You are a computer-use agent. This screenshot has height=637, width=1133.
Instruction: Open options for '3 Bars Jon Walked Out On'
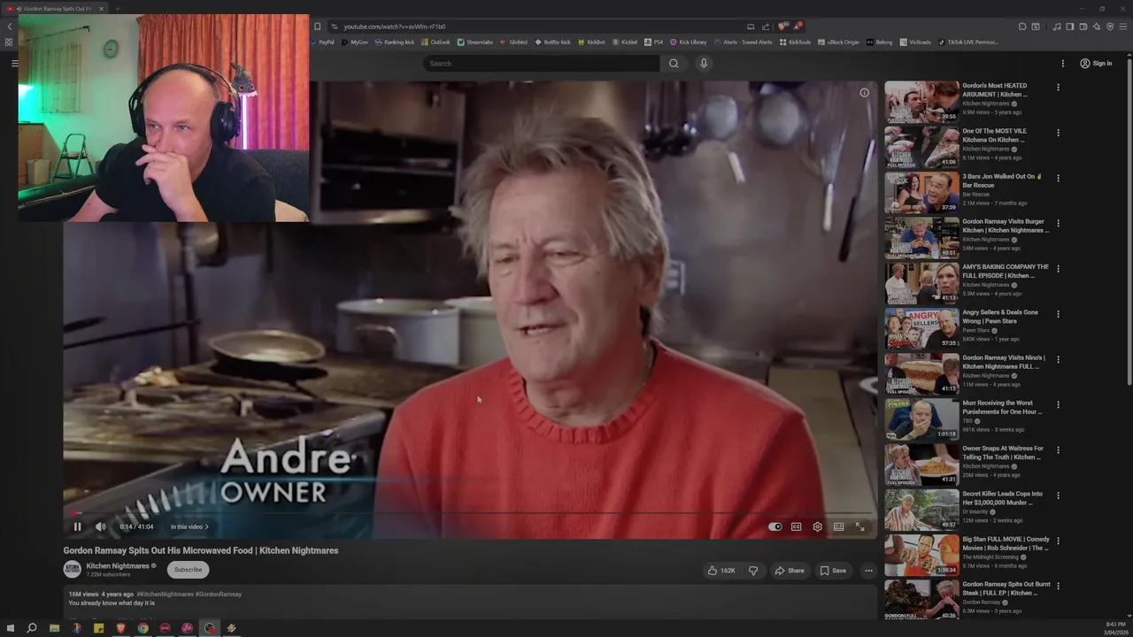tap(1058, 178)
